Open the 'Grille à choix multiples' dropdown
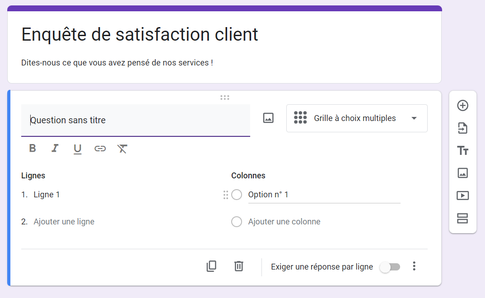485x298 pixels. (x=357, y=118)
